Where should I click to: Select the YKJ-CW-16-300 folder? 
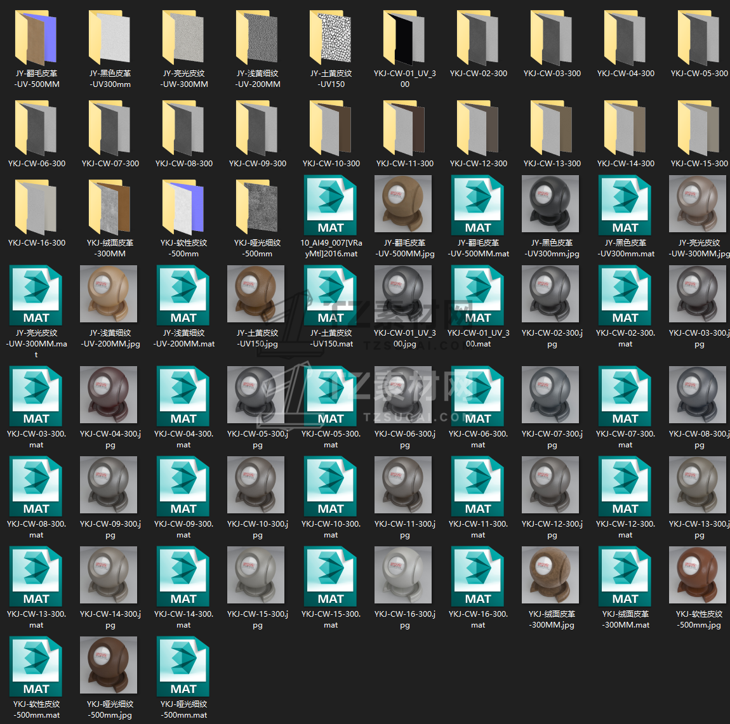tap(36, 207)
